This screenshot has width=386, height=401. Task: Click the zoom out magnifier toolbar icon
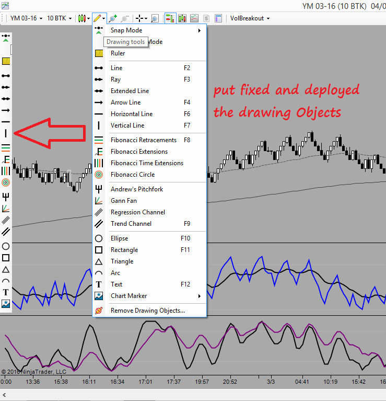tap(125, 18)
